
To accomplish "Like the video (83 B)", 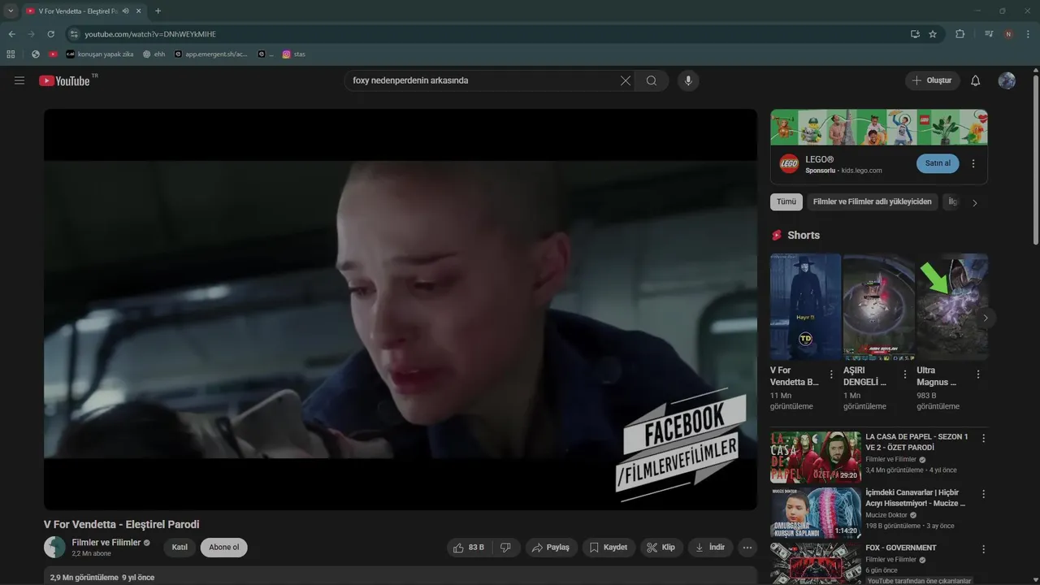I will 469,548.
